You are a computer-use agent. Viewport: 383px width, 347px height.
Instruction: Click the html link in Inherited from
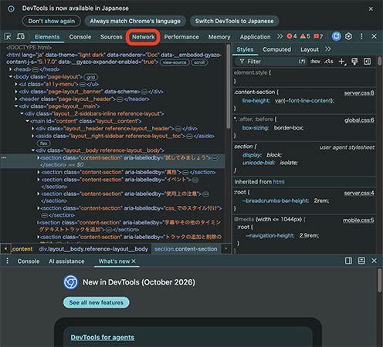point(279,182)
